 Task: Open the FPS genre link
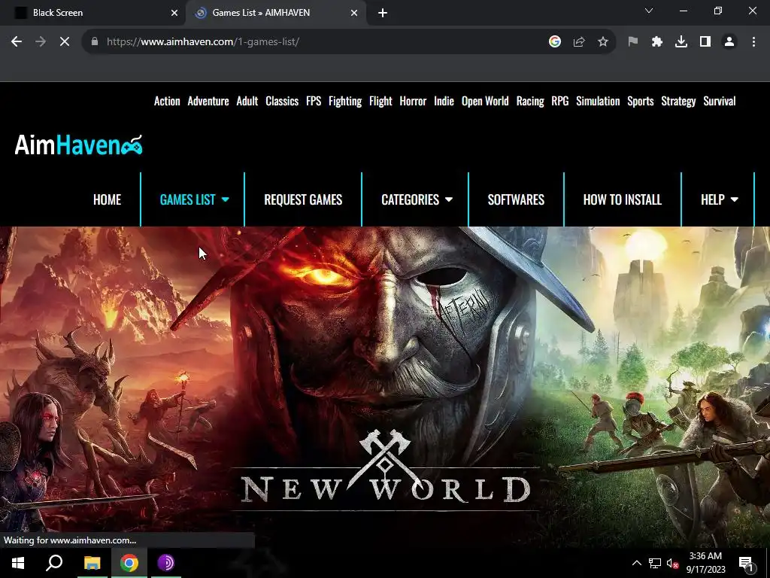[314, 102]
